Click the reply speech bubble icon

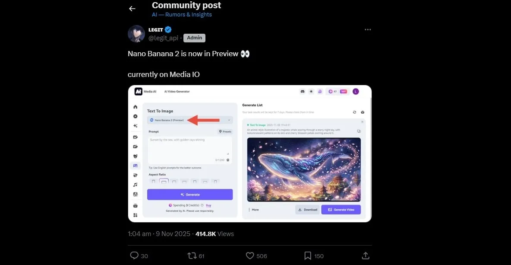pos(134,255)
